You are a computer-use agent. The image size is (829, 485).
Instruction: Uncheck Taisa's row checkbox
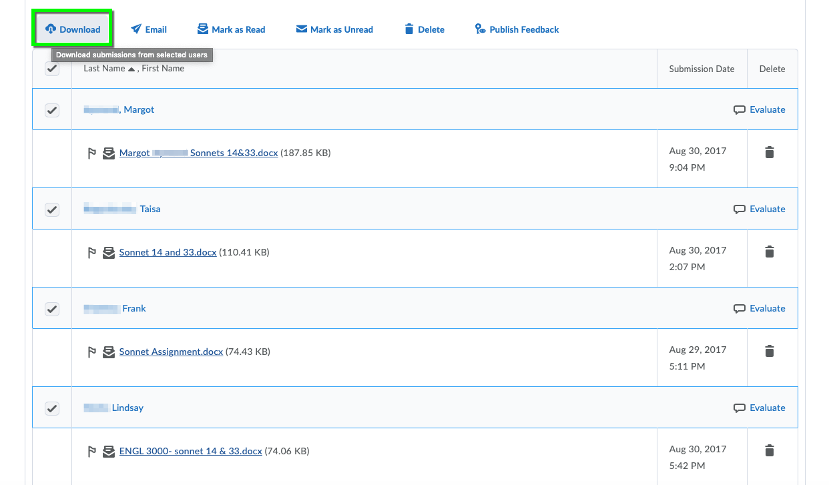tap(52, 209)
